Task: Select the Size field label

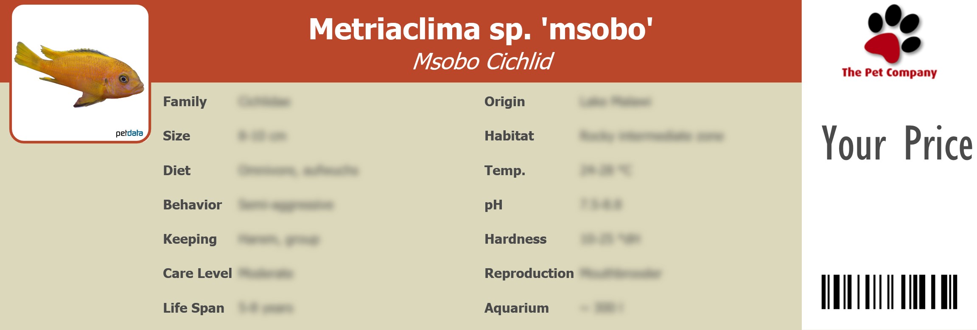Action: [176, 136]
